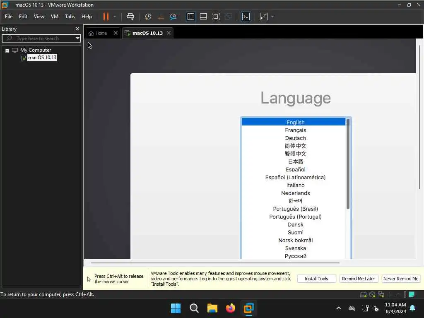Open the File menu
Image resolution: width=424 pixels, height=318 pixels.
9,17
